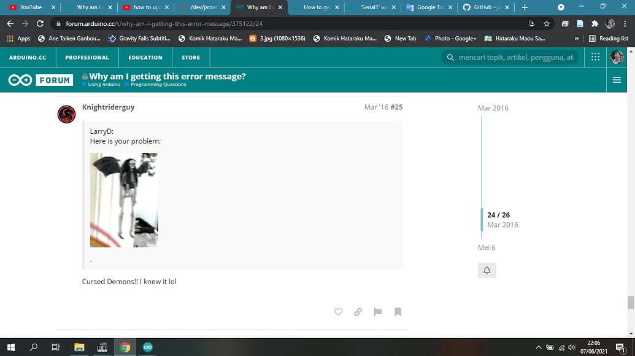The width and height of the screenshot is (635, 356).
Task: Like Knightriderguy's post with the heart icon
Action: coord(338,312)
